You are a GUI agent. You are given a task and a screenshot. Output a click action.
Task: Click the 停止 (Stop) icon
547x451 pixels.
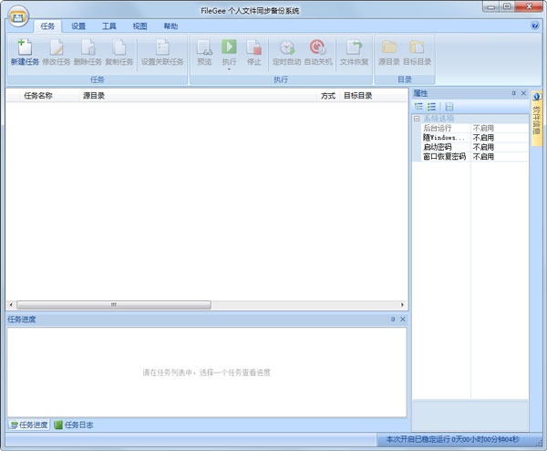pos(254,52)
